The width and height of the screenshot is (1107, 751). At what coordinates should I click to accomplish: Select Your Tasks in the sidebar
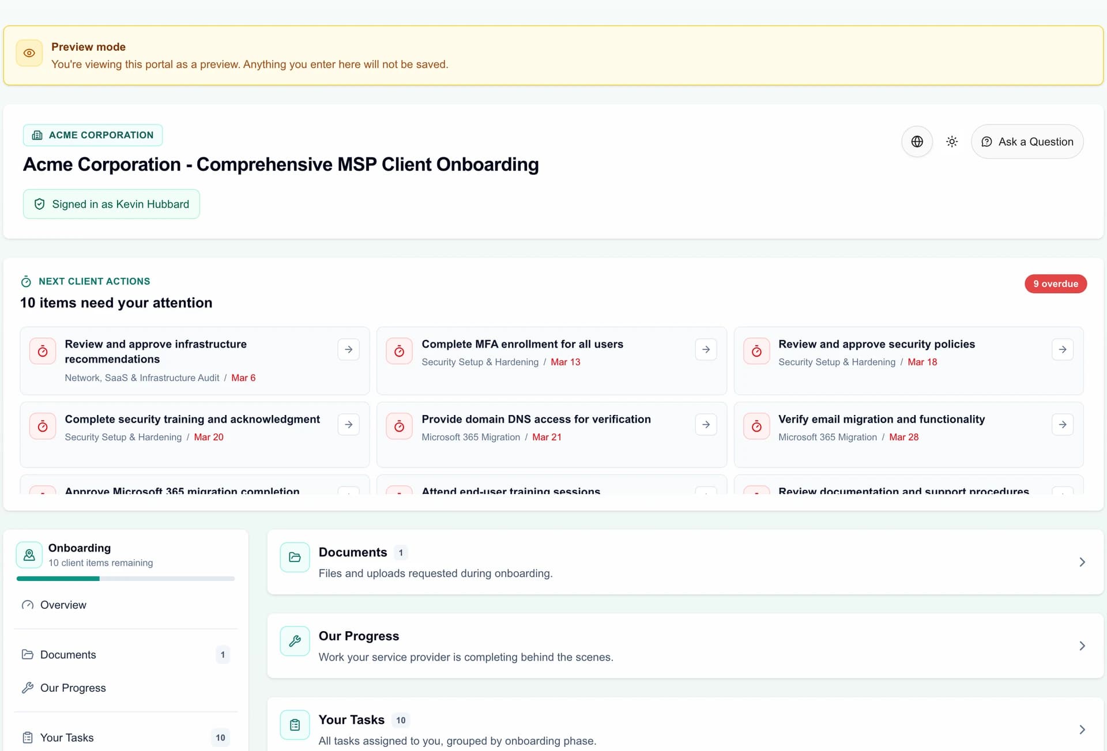tap(126, 738)
